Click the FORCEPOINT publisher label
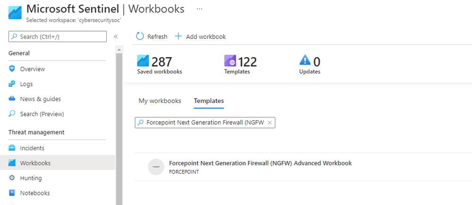 [184, 172]
